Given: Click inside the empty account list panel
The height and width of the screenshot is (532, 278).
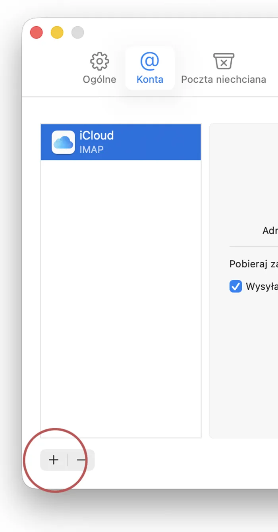Looking at the screenshot, I should point(121,298).
